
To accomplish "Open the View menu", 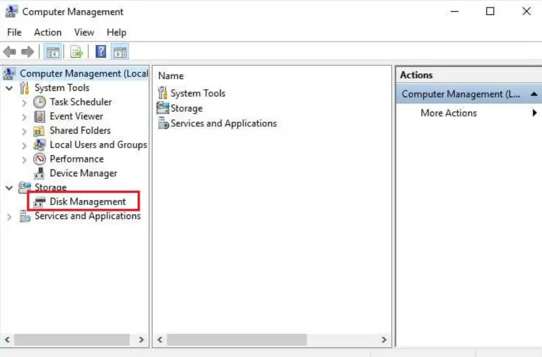I will coord(84,33).
